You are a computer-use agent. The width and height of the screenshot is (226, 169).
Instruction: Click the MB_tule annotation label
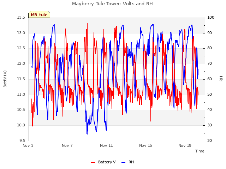[39, 15]
